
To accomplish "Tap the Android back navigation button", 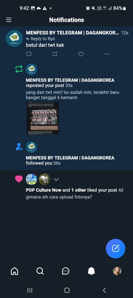I will (104, 290).
